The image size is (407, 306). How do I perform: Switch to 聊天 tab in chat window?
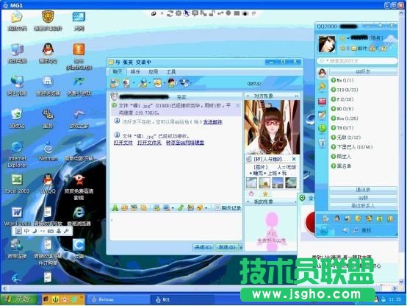(x=118, y=71)
